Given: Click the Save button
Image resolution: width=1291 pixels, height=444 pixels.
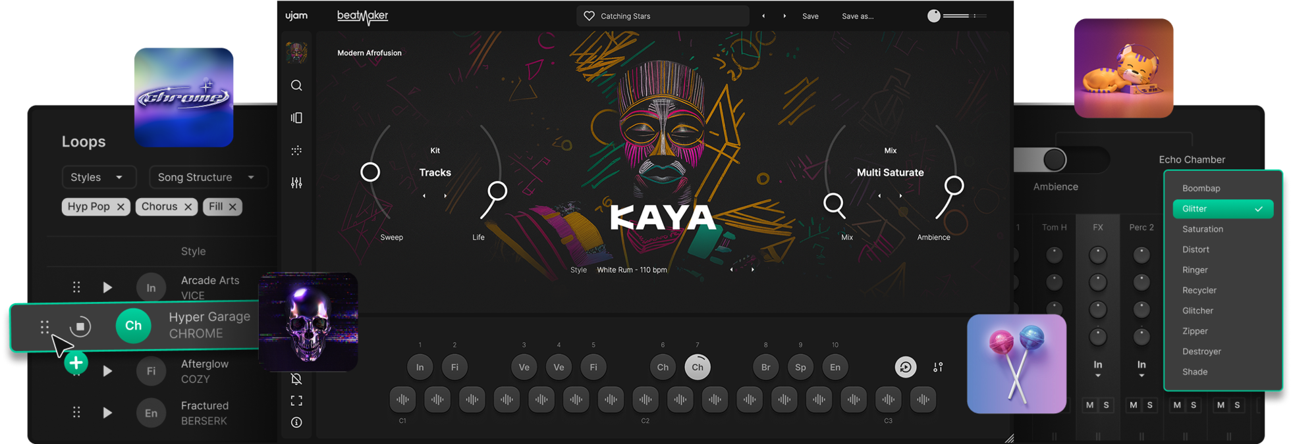Looking at the screenshot, I should click(x=810, y=16).
